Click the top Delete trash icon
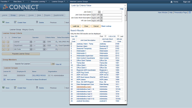The width and height of the screenshot is (192, 108). [x=37, y=22]
